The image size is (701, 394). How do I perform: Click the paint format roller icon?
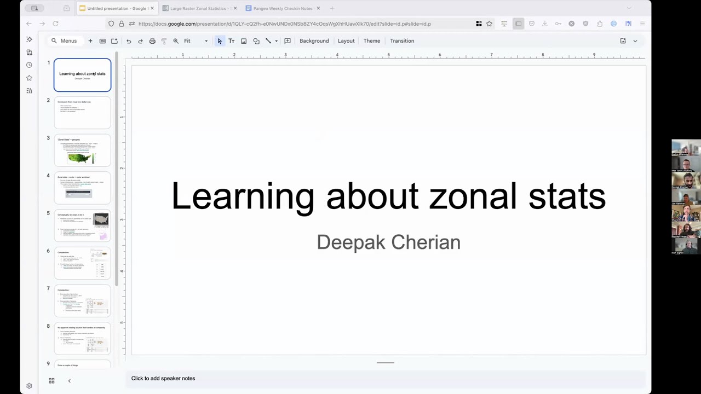(x=164, y=41)
